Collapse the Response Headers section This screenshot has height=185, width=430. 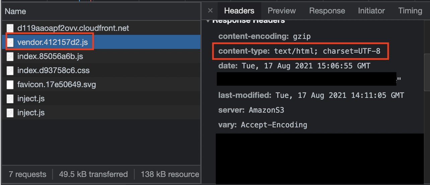pyautogui.click(x=208, y=21)
